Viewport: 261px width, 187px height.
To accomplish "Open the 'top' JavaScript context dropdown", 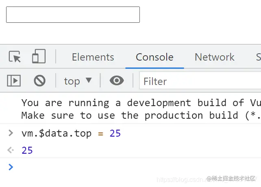I will click(78, 81).
